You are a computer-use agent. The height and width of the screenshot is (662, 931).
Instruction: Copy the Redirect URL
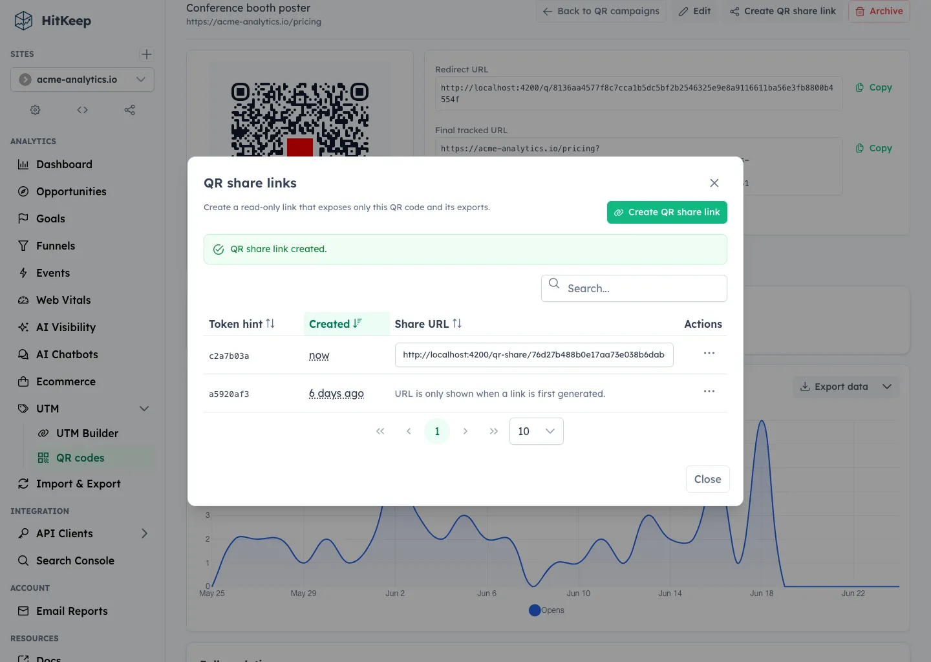(874, 87)
